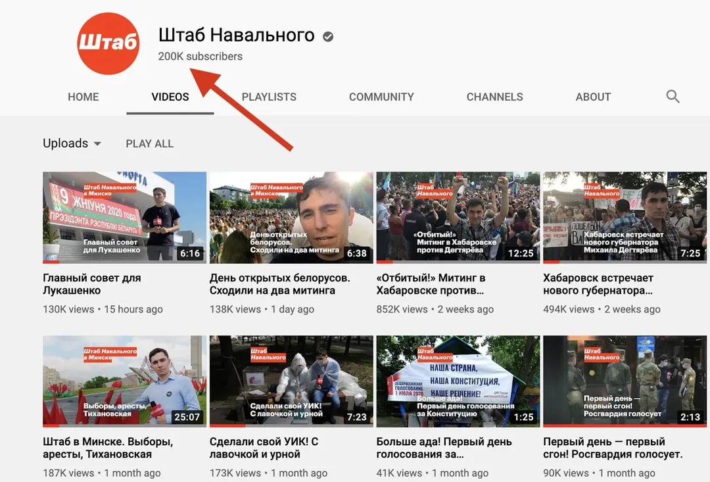This screenshot has height=482, width=710.
Task: Expand the Uploads dropdown arrow
Action: point(97,143)
